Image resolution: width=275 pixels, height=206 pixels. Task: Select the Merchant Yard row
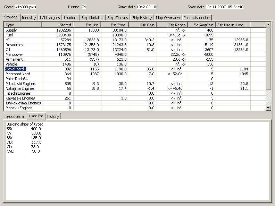[135, 74]
